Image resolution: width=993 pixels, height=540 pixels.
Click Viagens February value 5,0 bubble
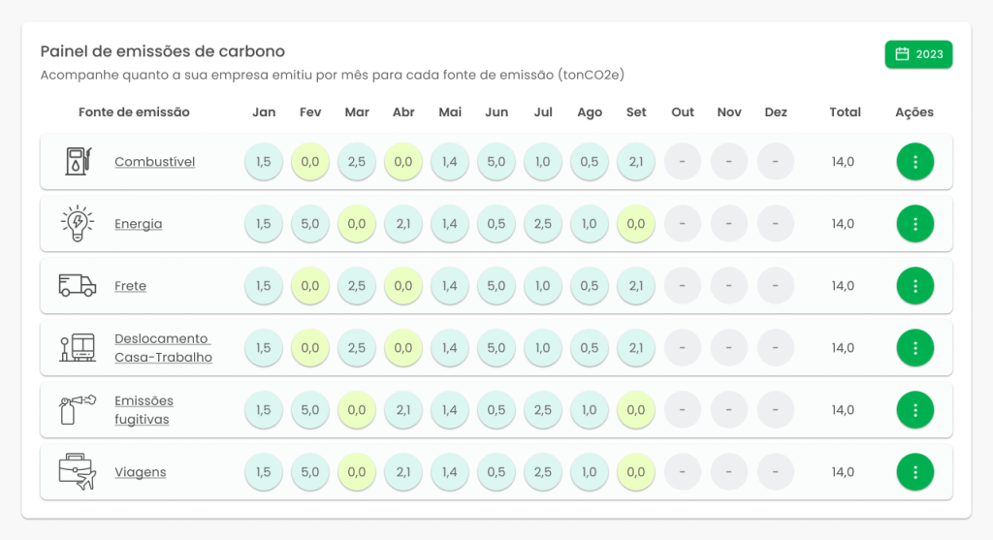tap(310, 472)
